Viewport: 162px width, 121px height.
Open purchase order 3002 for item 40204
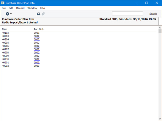(37, 40)
